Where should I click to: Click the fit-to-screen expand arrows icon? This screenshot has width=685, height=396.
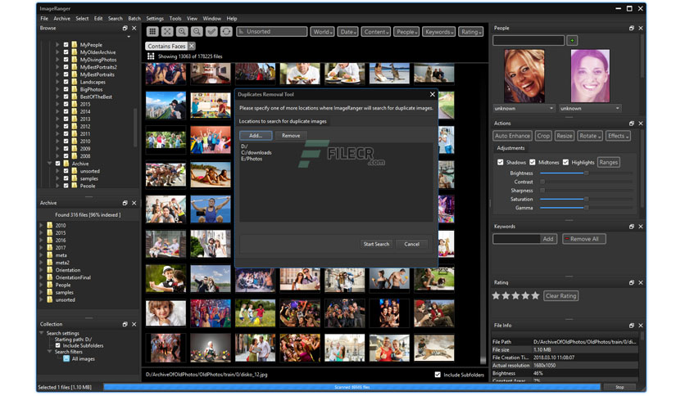pos(167,31)
